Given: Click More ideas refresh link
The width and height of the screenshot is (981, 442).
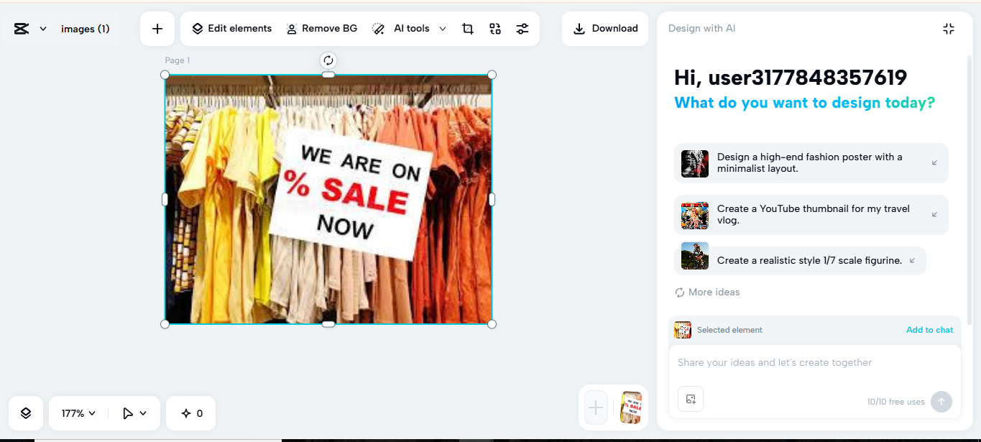Looking at the screenshot, I should point(707,293).
